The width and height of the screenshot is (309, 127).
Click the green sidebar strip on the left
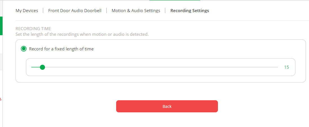(1, 26)
